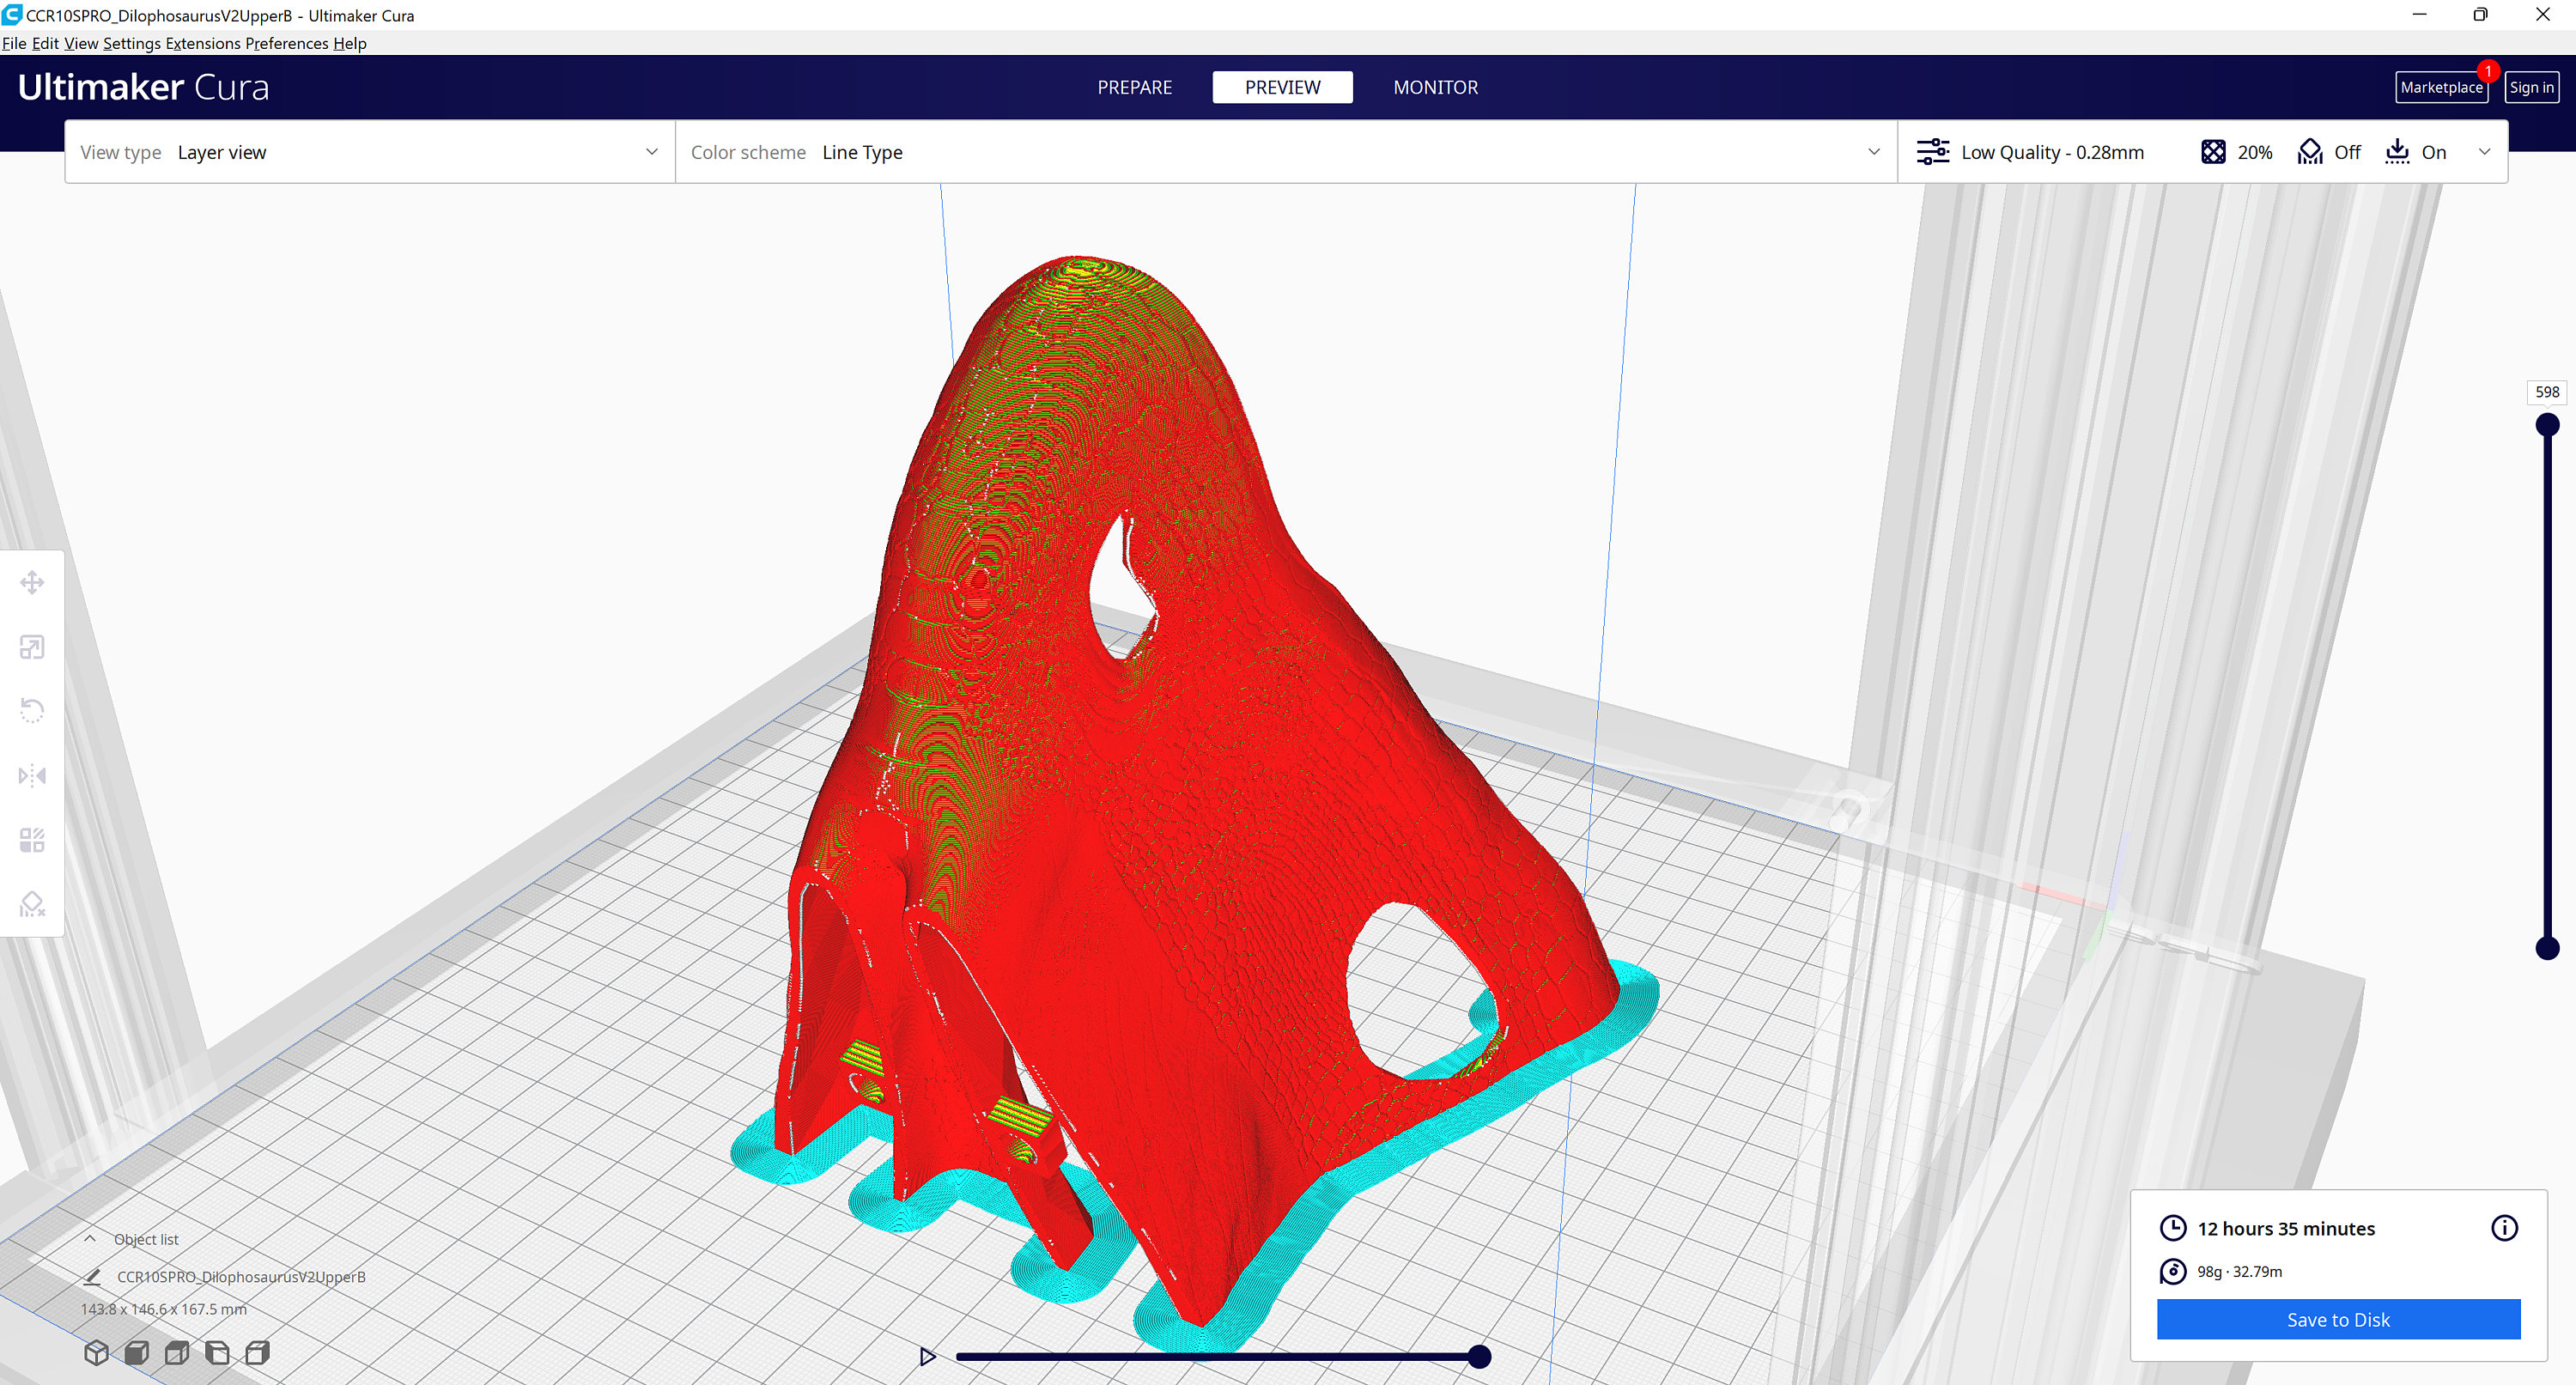Open the Settings menu
The image size is (2576, 1385).
[132, 43]
